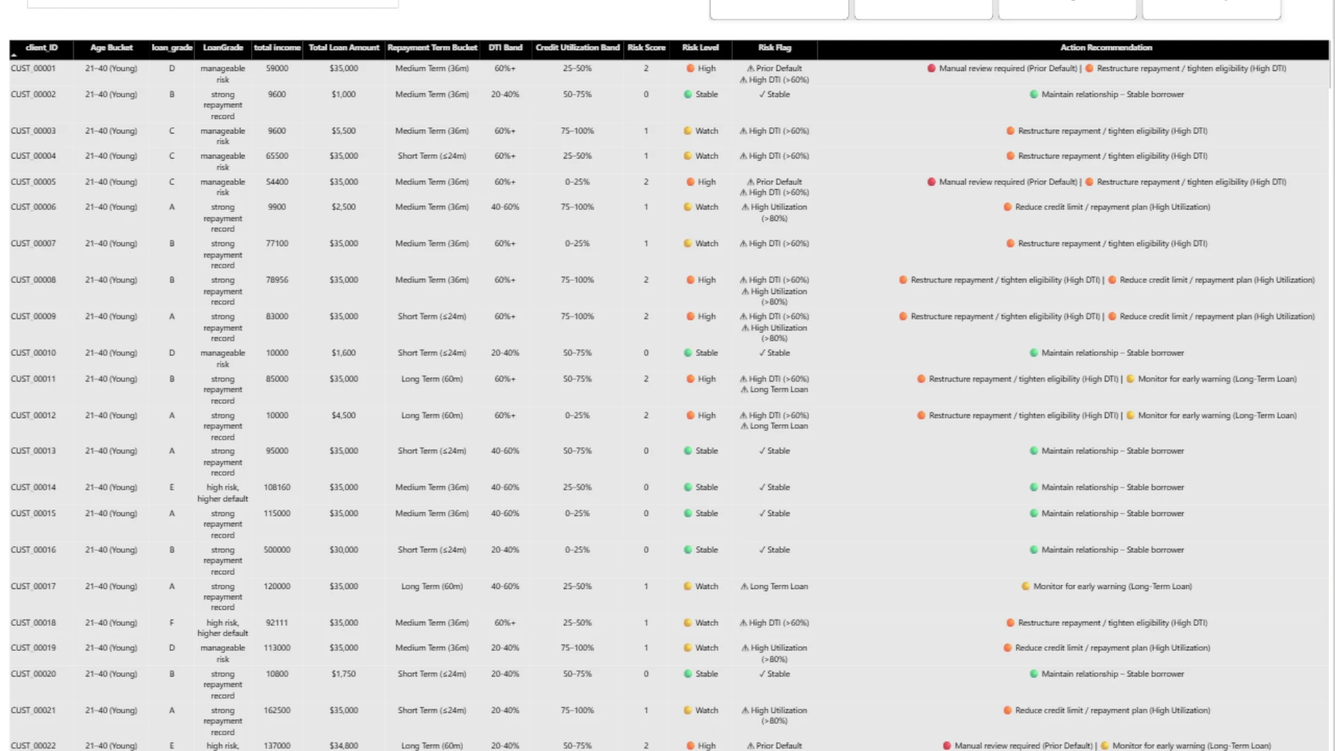Image resolution: width=1335 pixels, height=751 pixels.
Task: Click Age Bucket cell in CUST_00020 row
Action: (111, 675)
